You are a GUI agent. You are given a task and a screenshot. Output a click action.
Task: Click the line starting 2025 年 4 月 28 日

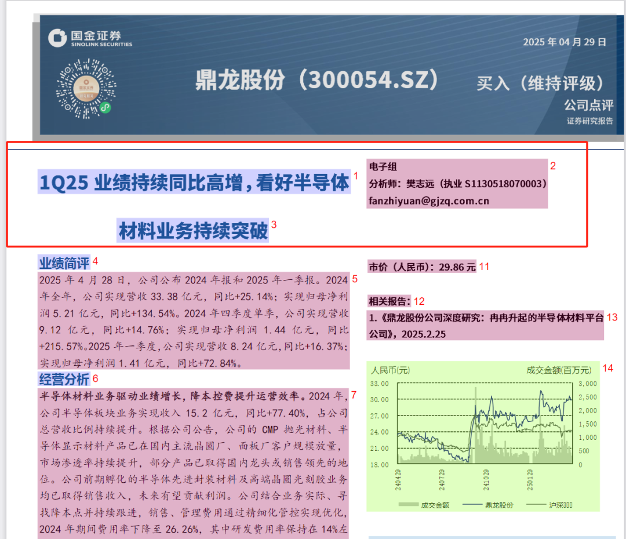click(194, 281)
